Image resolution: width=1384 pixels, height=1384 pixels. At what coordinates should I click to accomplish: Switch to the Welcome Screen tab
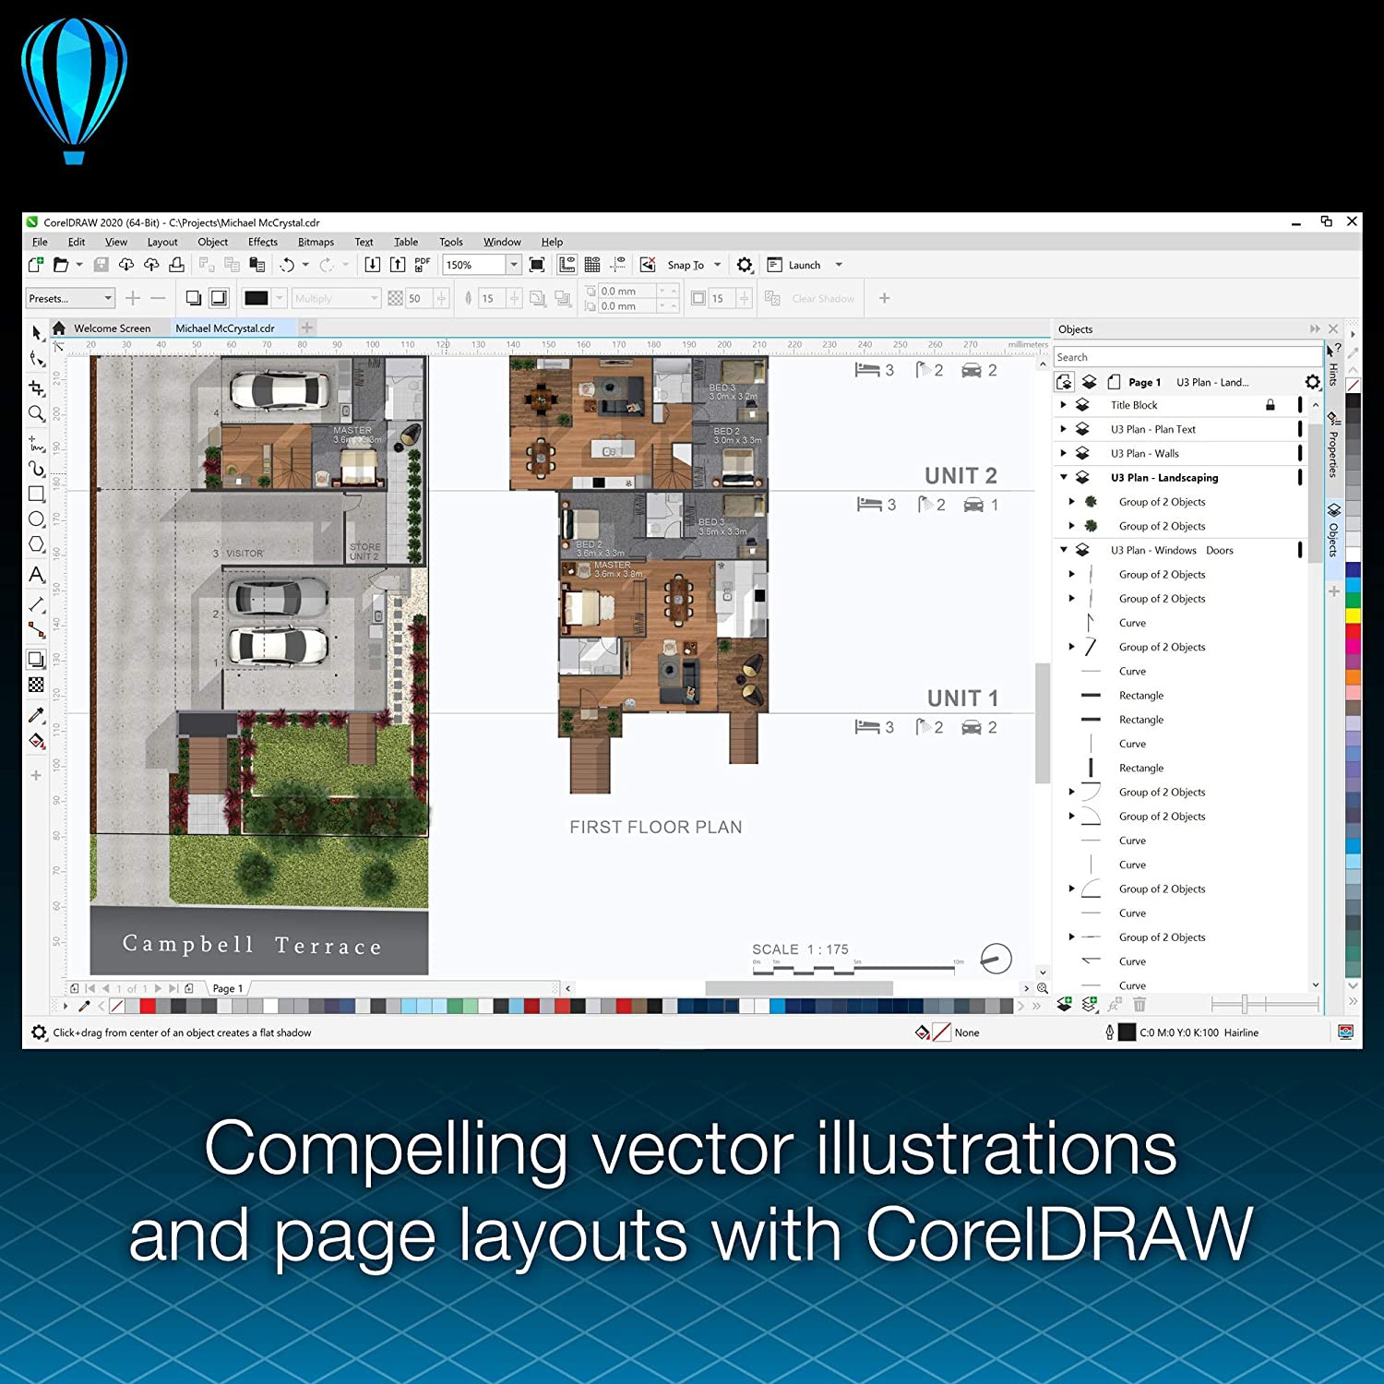click(x=112, y=328)
